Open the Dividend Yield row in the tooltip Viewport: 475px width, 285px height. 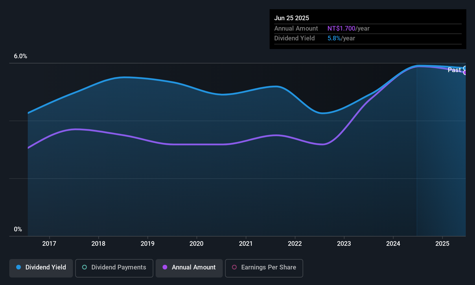click(294, 38)
